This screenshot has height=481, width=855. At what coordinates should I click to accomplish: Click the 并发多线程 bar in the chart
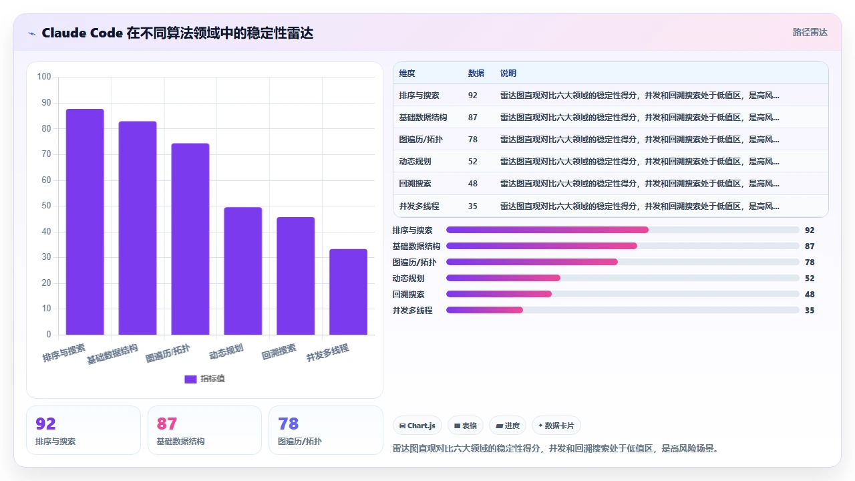tap(349, 292)
